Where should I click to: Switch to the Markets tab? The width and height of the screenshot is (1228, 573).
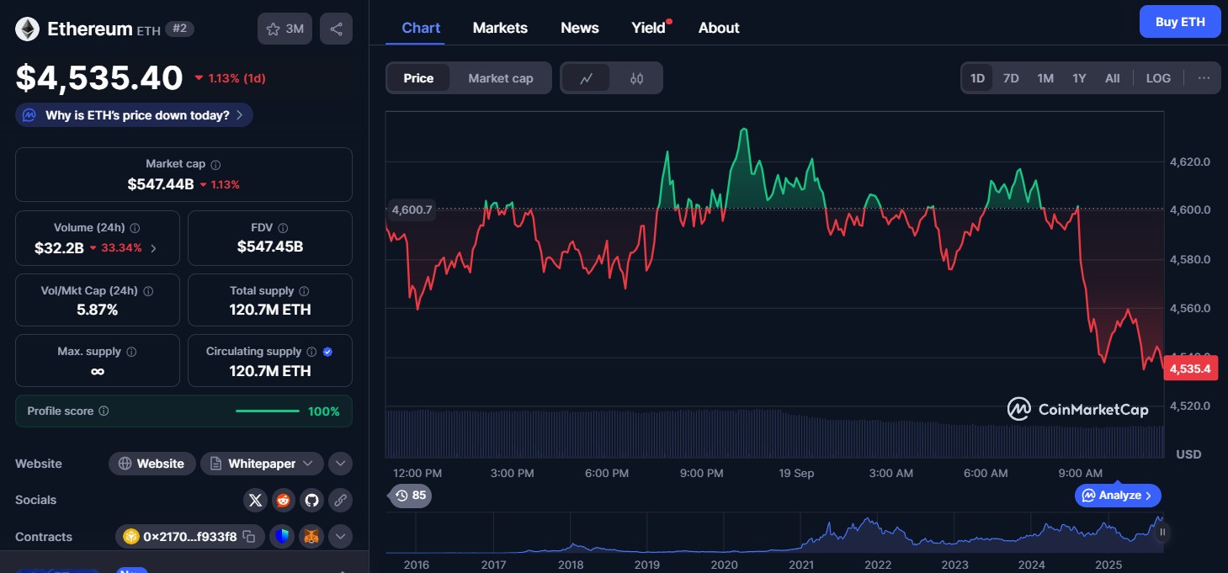pyautogui.click(x=500, y=28)
